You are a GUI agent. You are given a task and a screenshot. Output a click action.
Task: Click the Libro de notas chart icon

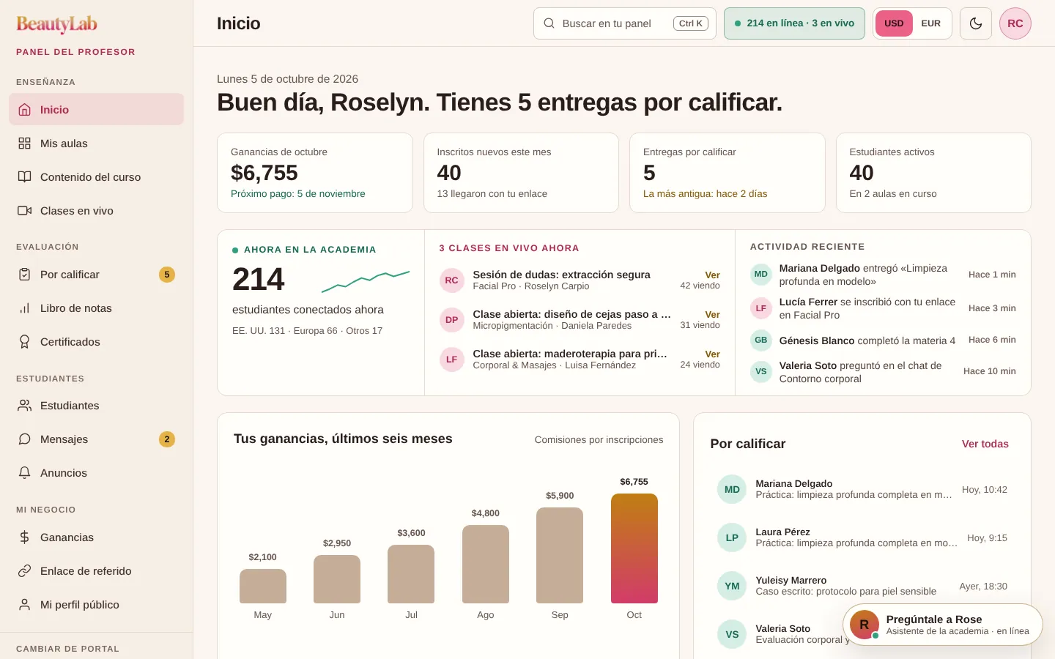[x=25, y=308]
